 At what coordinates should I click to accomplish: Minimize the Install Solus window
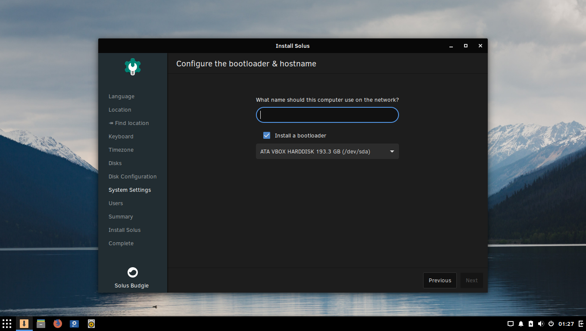coord(451,46)
